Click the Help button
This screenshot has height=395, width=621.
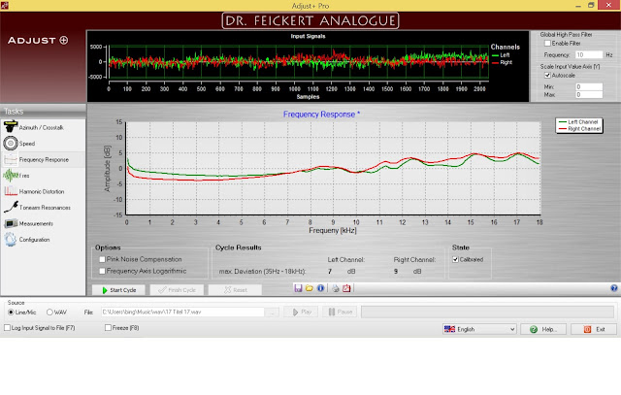[x=543, y=329]
